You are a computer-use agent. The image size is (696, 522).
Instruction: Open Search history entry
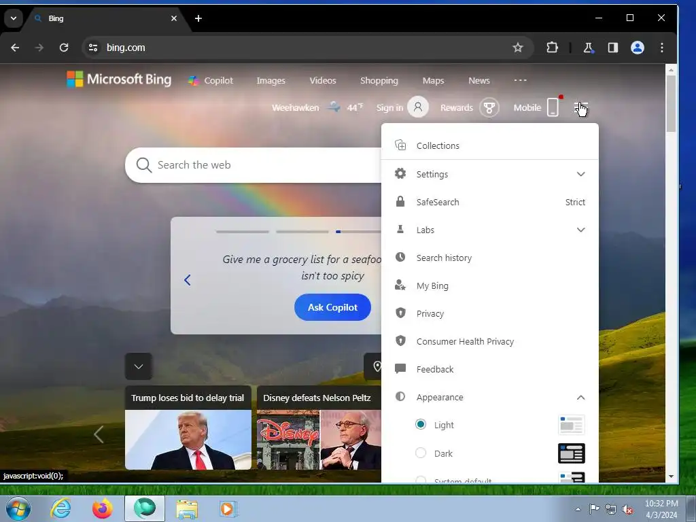[x=490, y=258]
